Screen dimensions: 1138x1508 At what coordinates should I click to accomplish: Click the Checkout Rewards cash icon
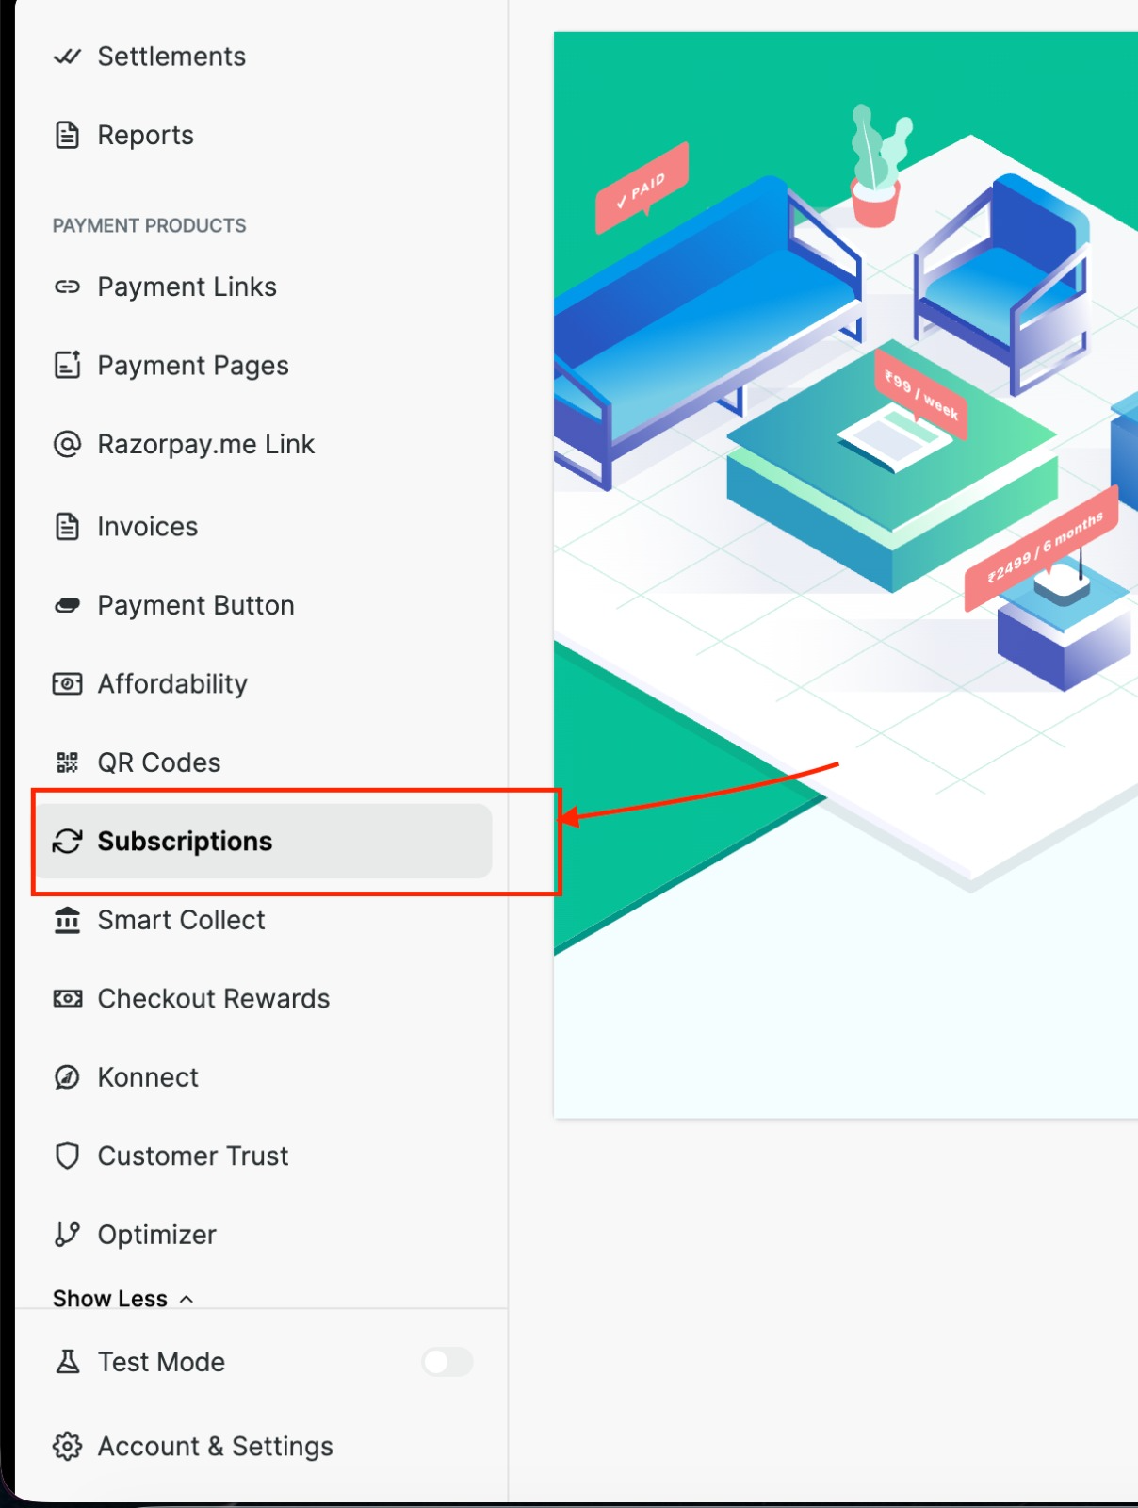tap(67, 998)
